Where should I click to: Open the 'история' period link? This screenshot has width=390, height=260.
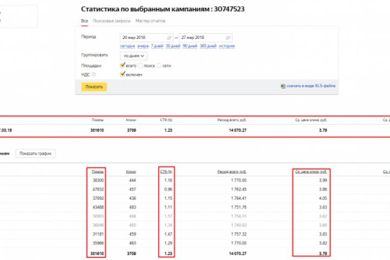tap(226, 46)
